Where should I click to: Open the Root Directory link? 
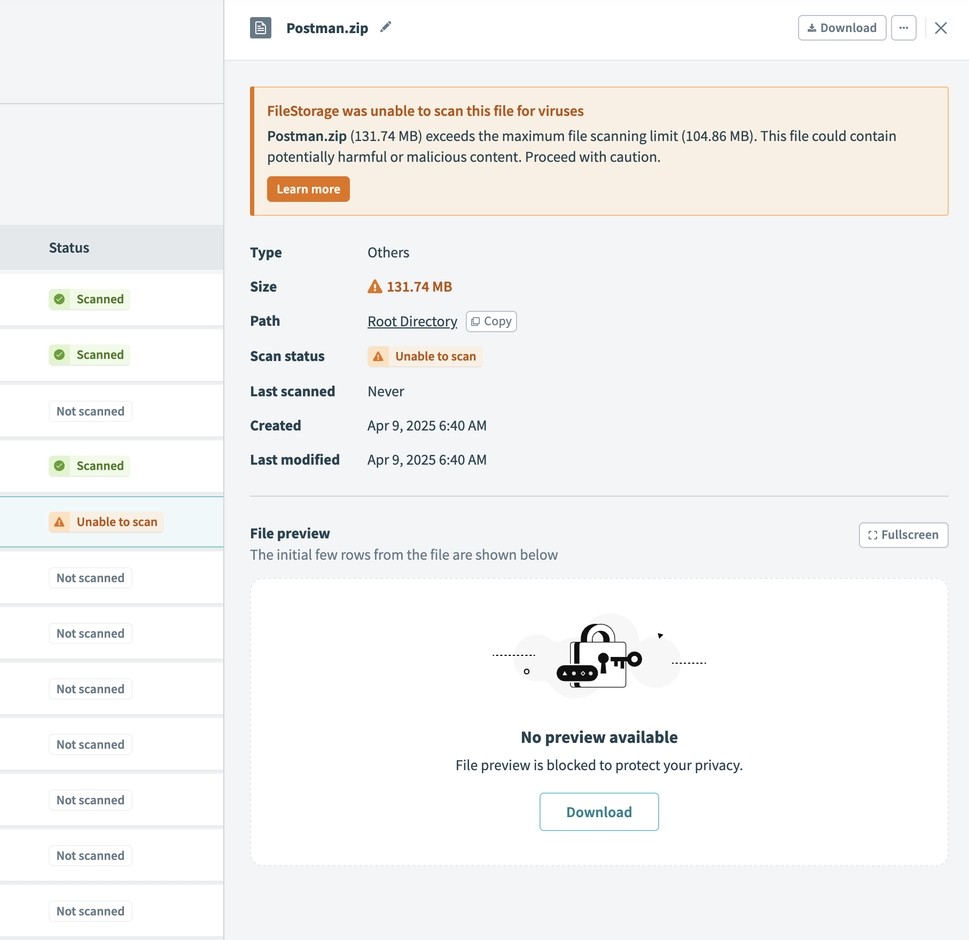(x=412, y=322)
